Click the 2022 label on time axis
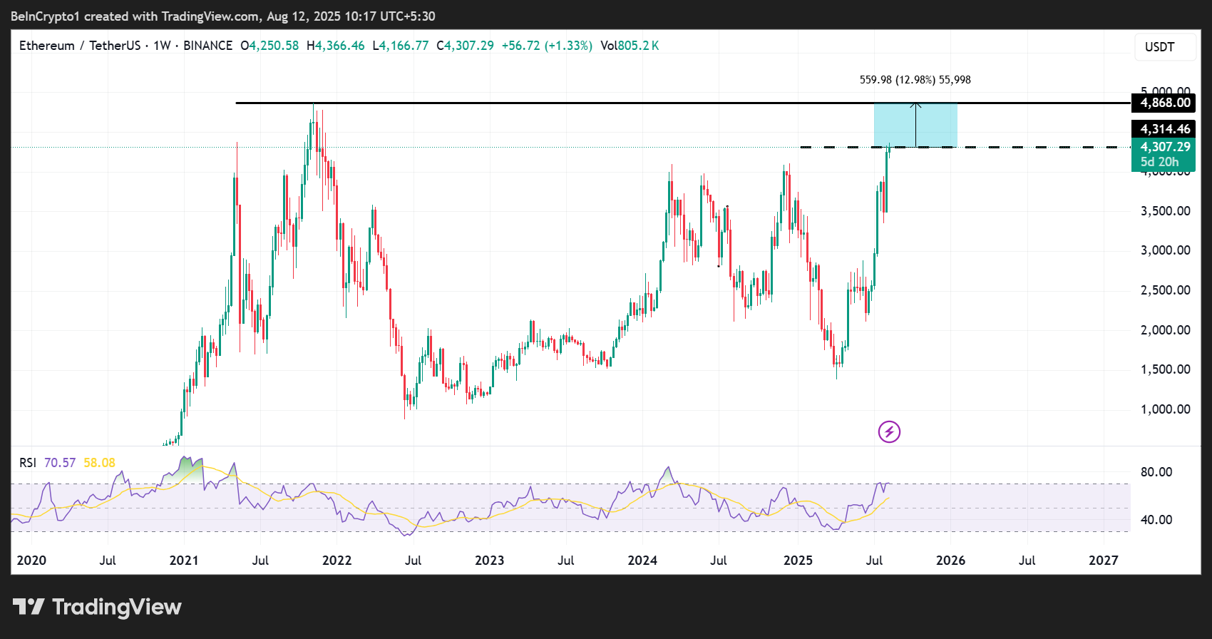 coord(337,561)
